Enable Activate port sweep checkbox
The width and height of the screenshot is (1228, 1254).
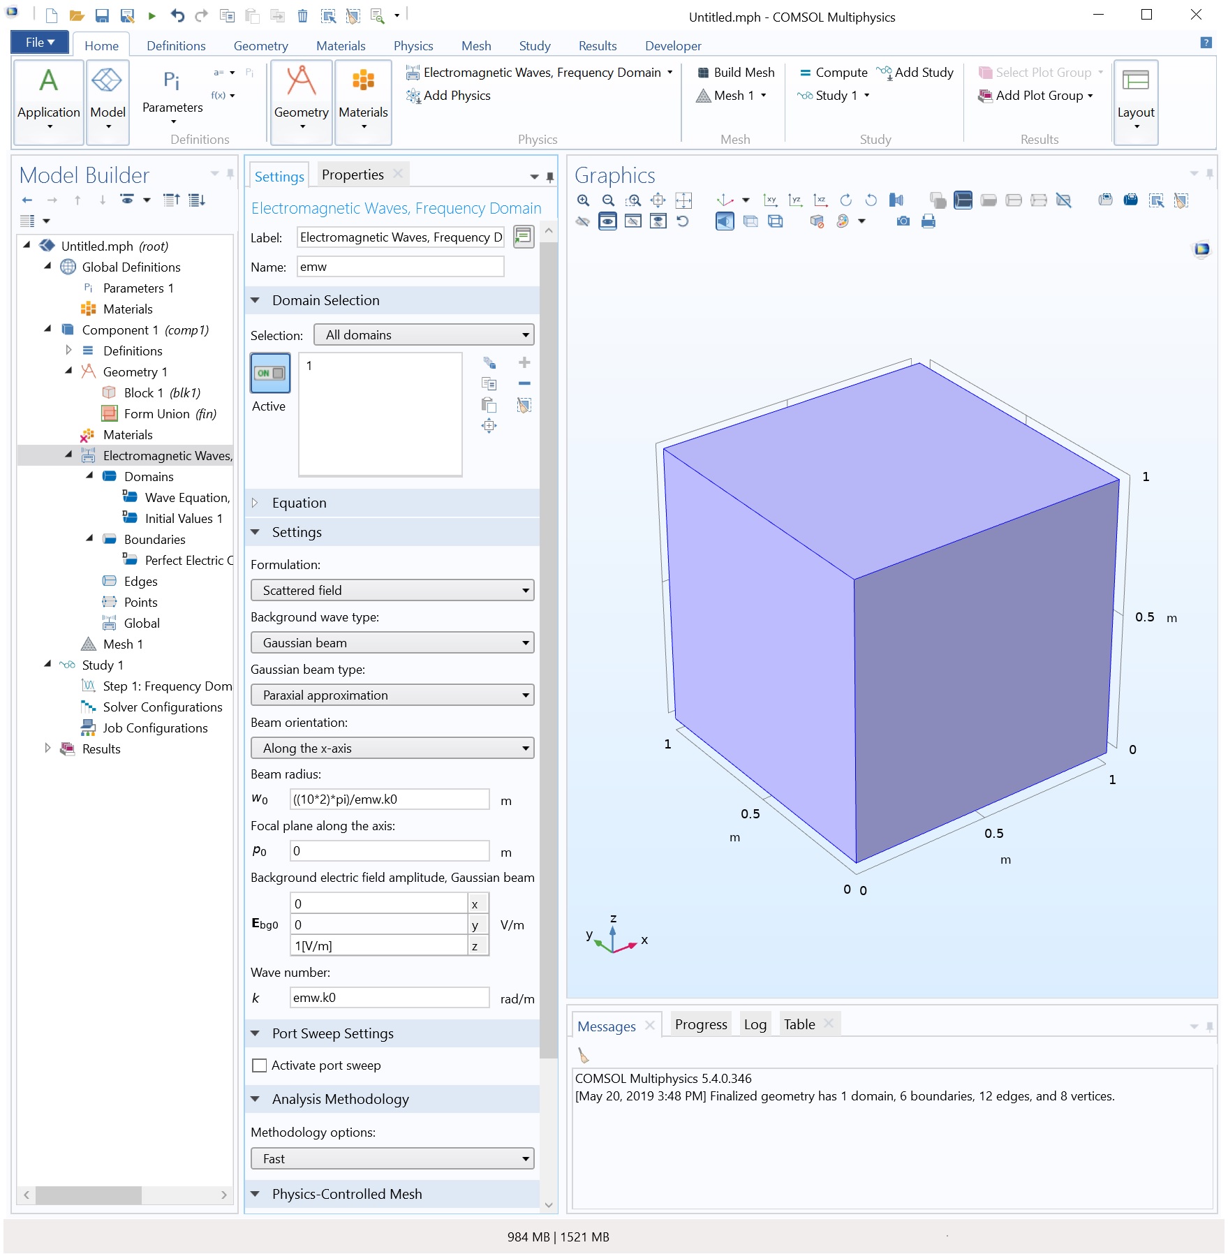coord(259,1065)
